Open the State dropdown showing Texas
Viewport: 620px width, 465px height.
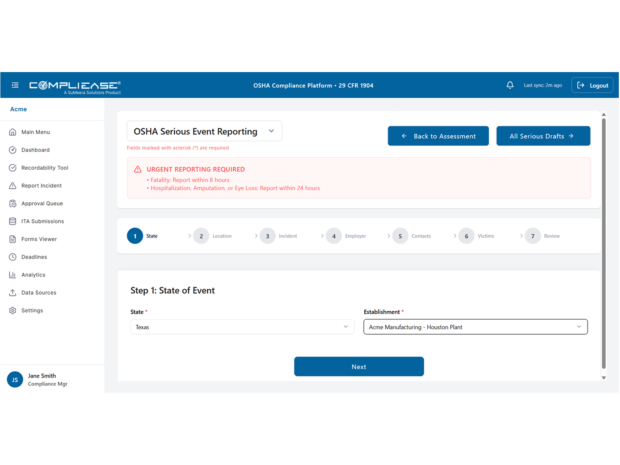pyautogui.click(x=242, y=327)
